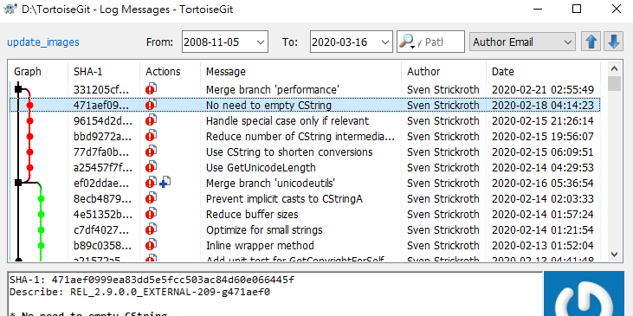633x316 pixels.
Task: Click the scrollbar up arrow in log list
Action: [615, 68]
